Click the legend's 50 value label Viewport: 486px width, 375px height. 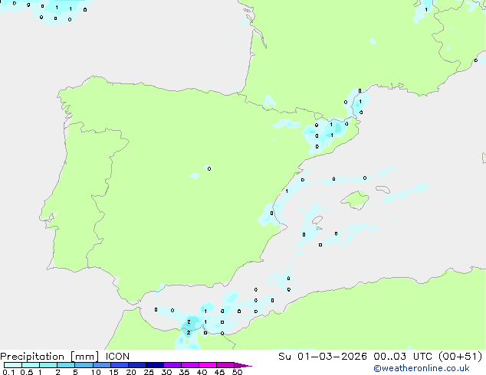click(x=237, y=373)
